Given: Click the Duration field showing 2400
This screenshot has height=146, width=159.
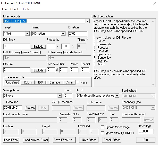Looking at the screenshot, I should pos(78,34).
